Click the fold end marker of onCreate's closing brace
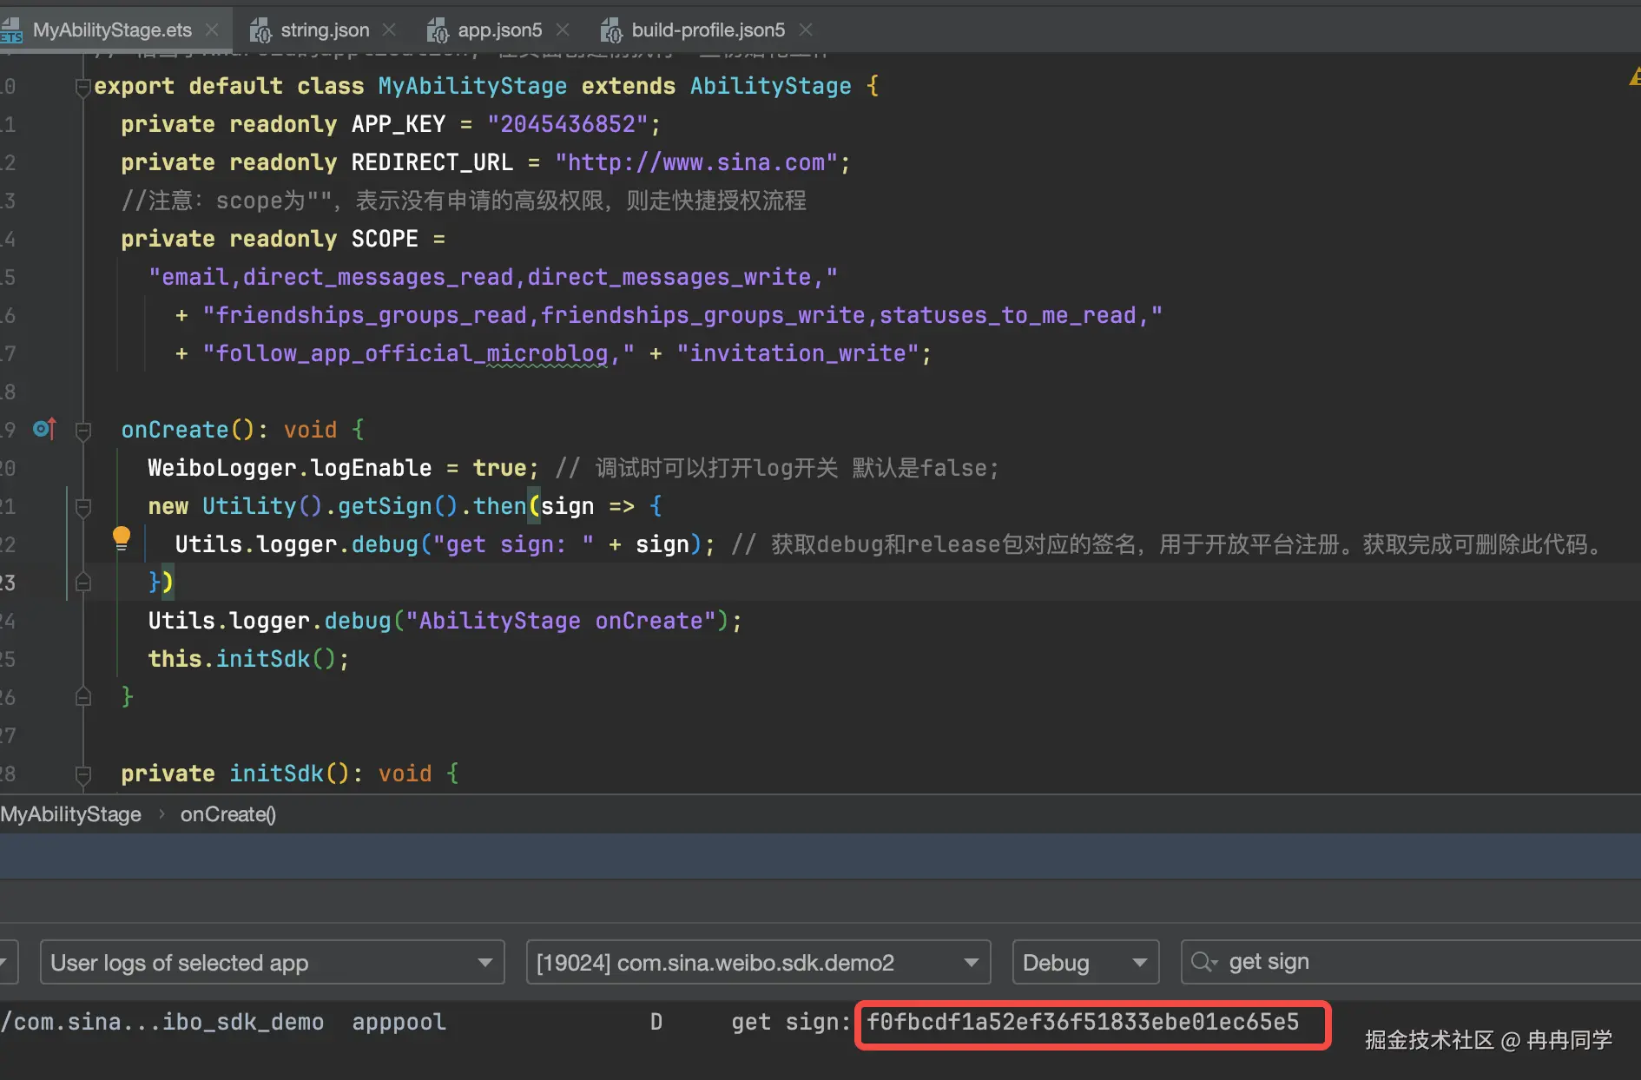1641x1080 pixels. point(83,697)
